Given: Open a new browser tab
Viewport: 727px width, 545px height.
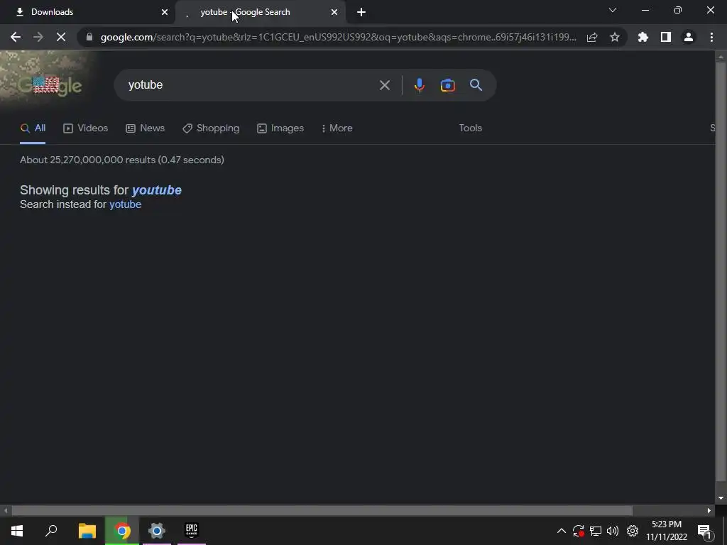Looking at the screenshot, I should click(361, 12).
